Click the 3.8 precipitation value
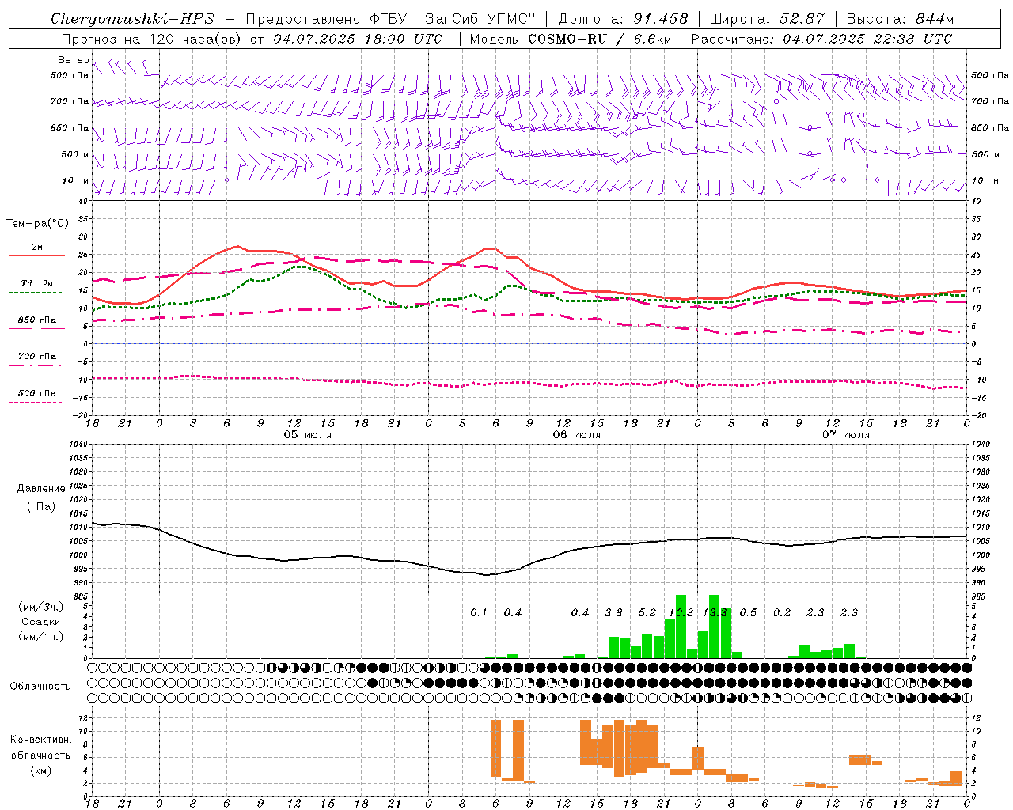 [x=613, y=612]
